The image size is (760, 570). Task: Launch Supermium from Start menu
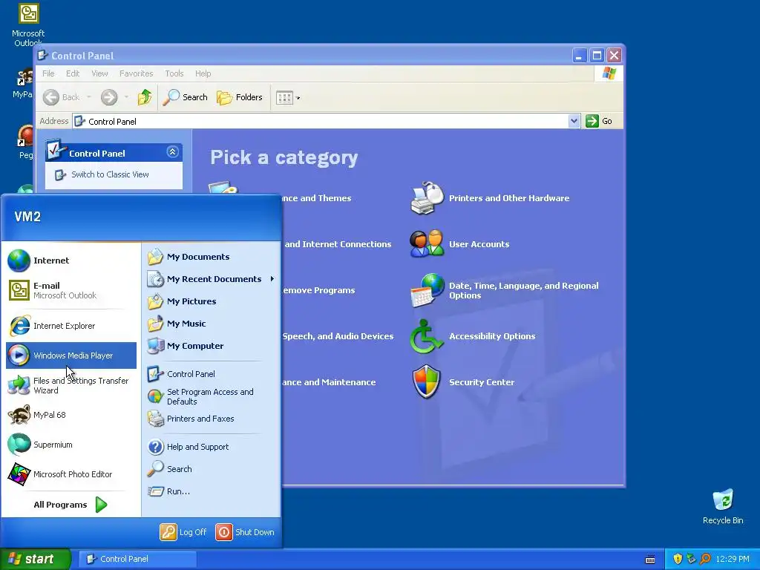tap(71, 445)
